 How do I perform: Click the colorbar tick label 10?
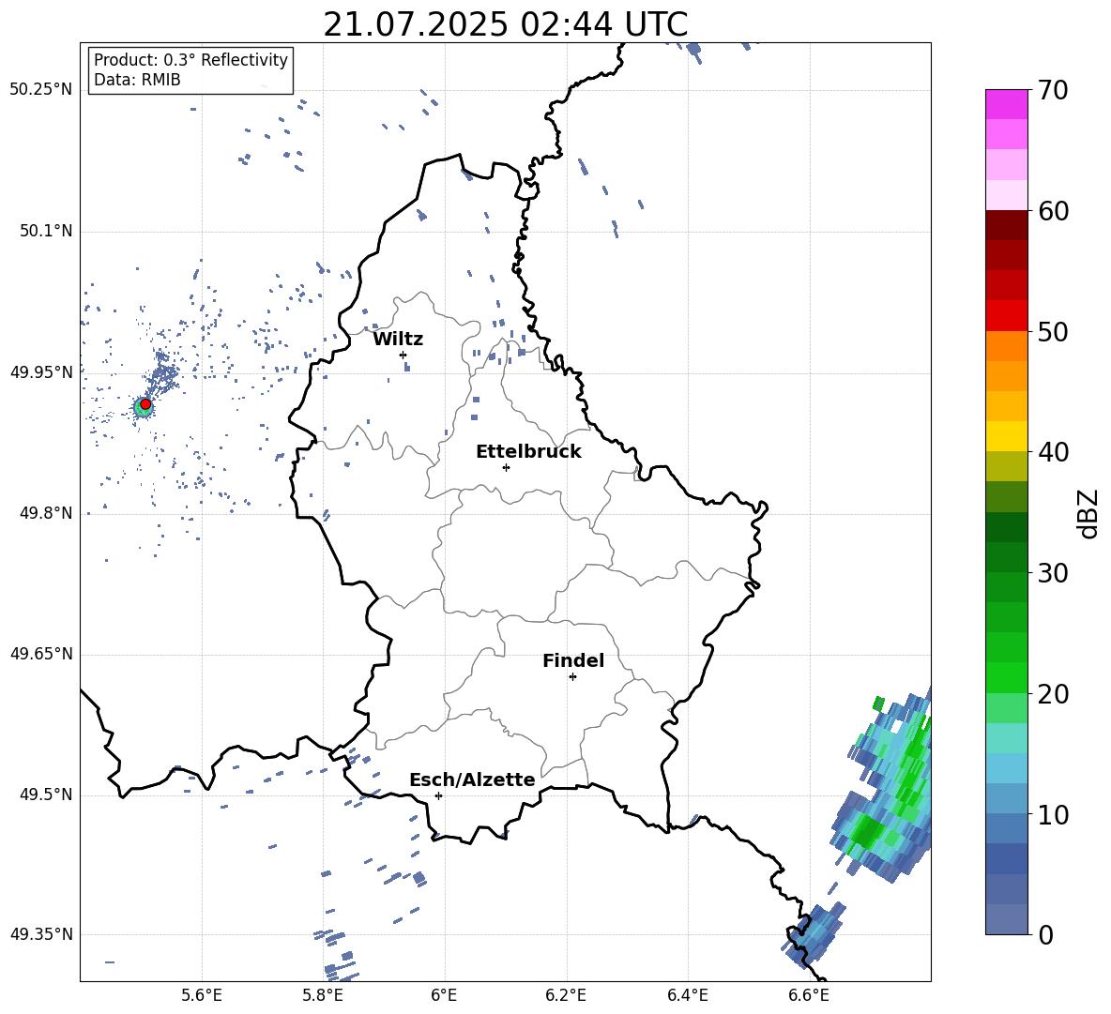(1053, 814)
